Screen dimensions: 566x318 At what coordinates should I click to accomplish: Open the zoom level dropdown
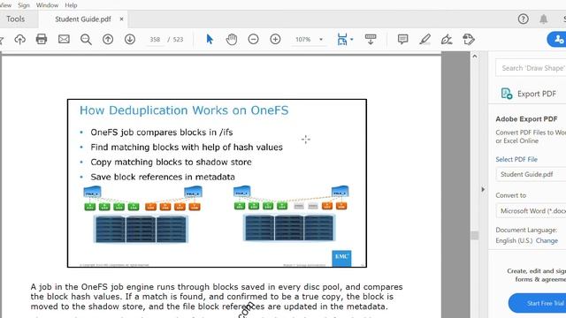coord(321,39)
